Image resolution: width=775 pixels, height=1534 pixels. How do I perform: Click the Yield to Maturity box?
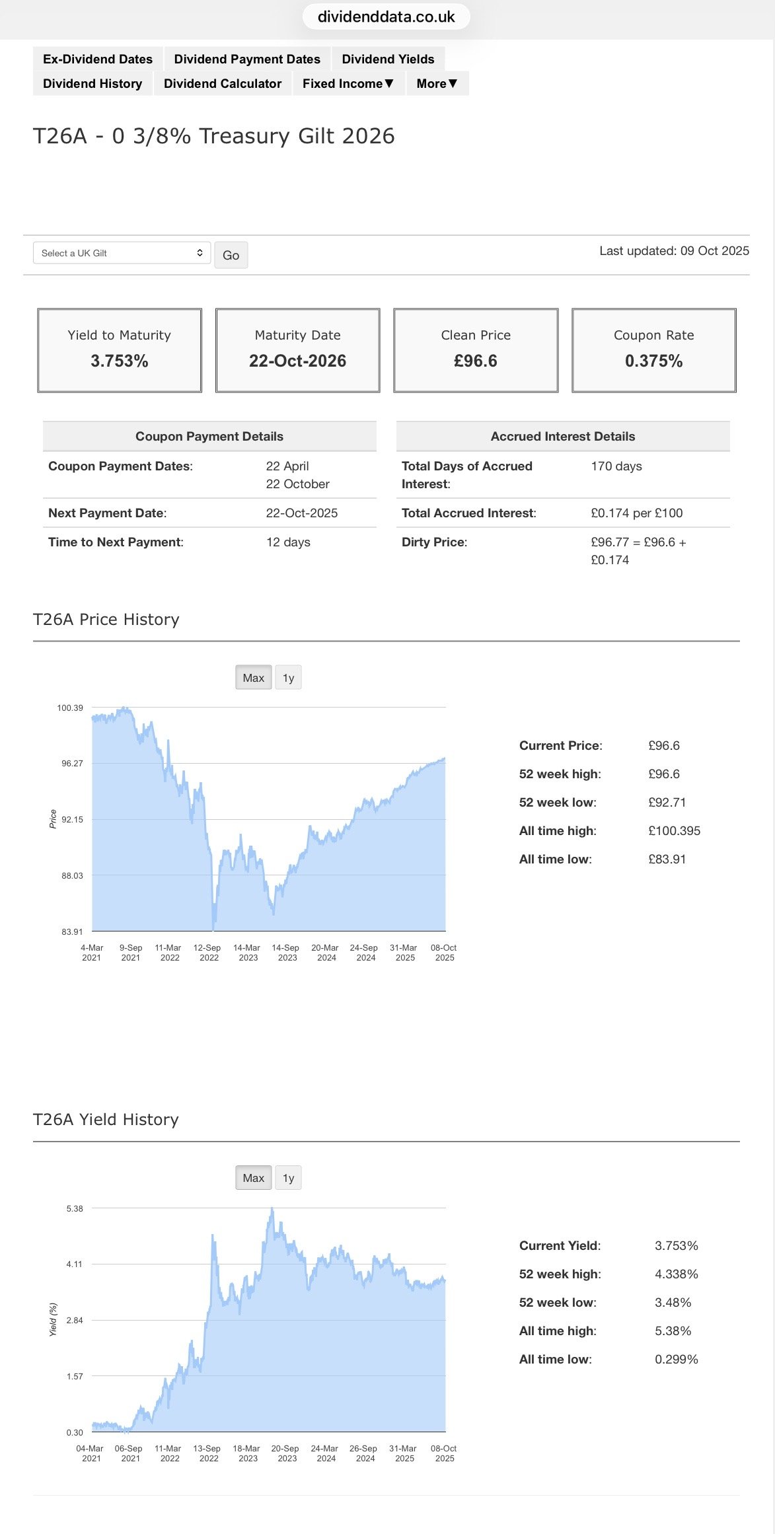click(x=120, y=350)
